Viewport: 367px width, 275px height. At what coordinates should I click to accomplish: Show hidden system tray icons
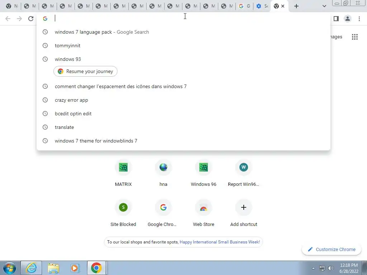click(x=313, y=268)
